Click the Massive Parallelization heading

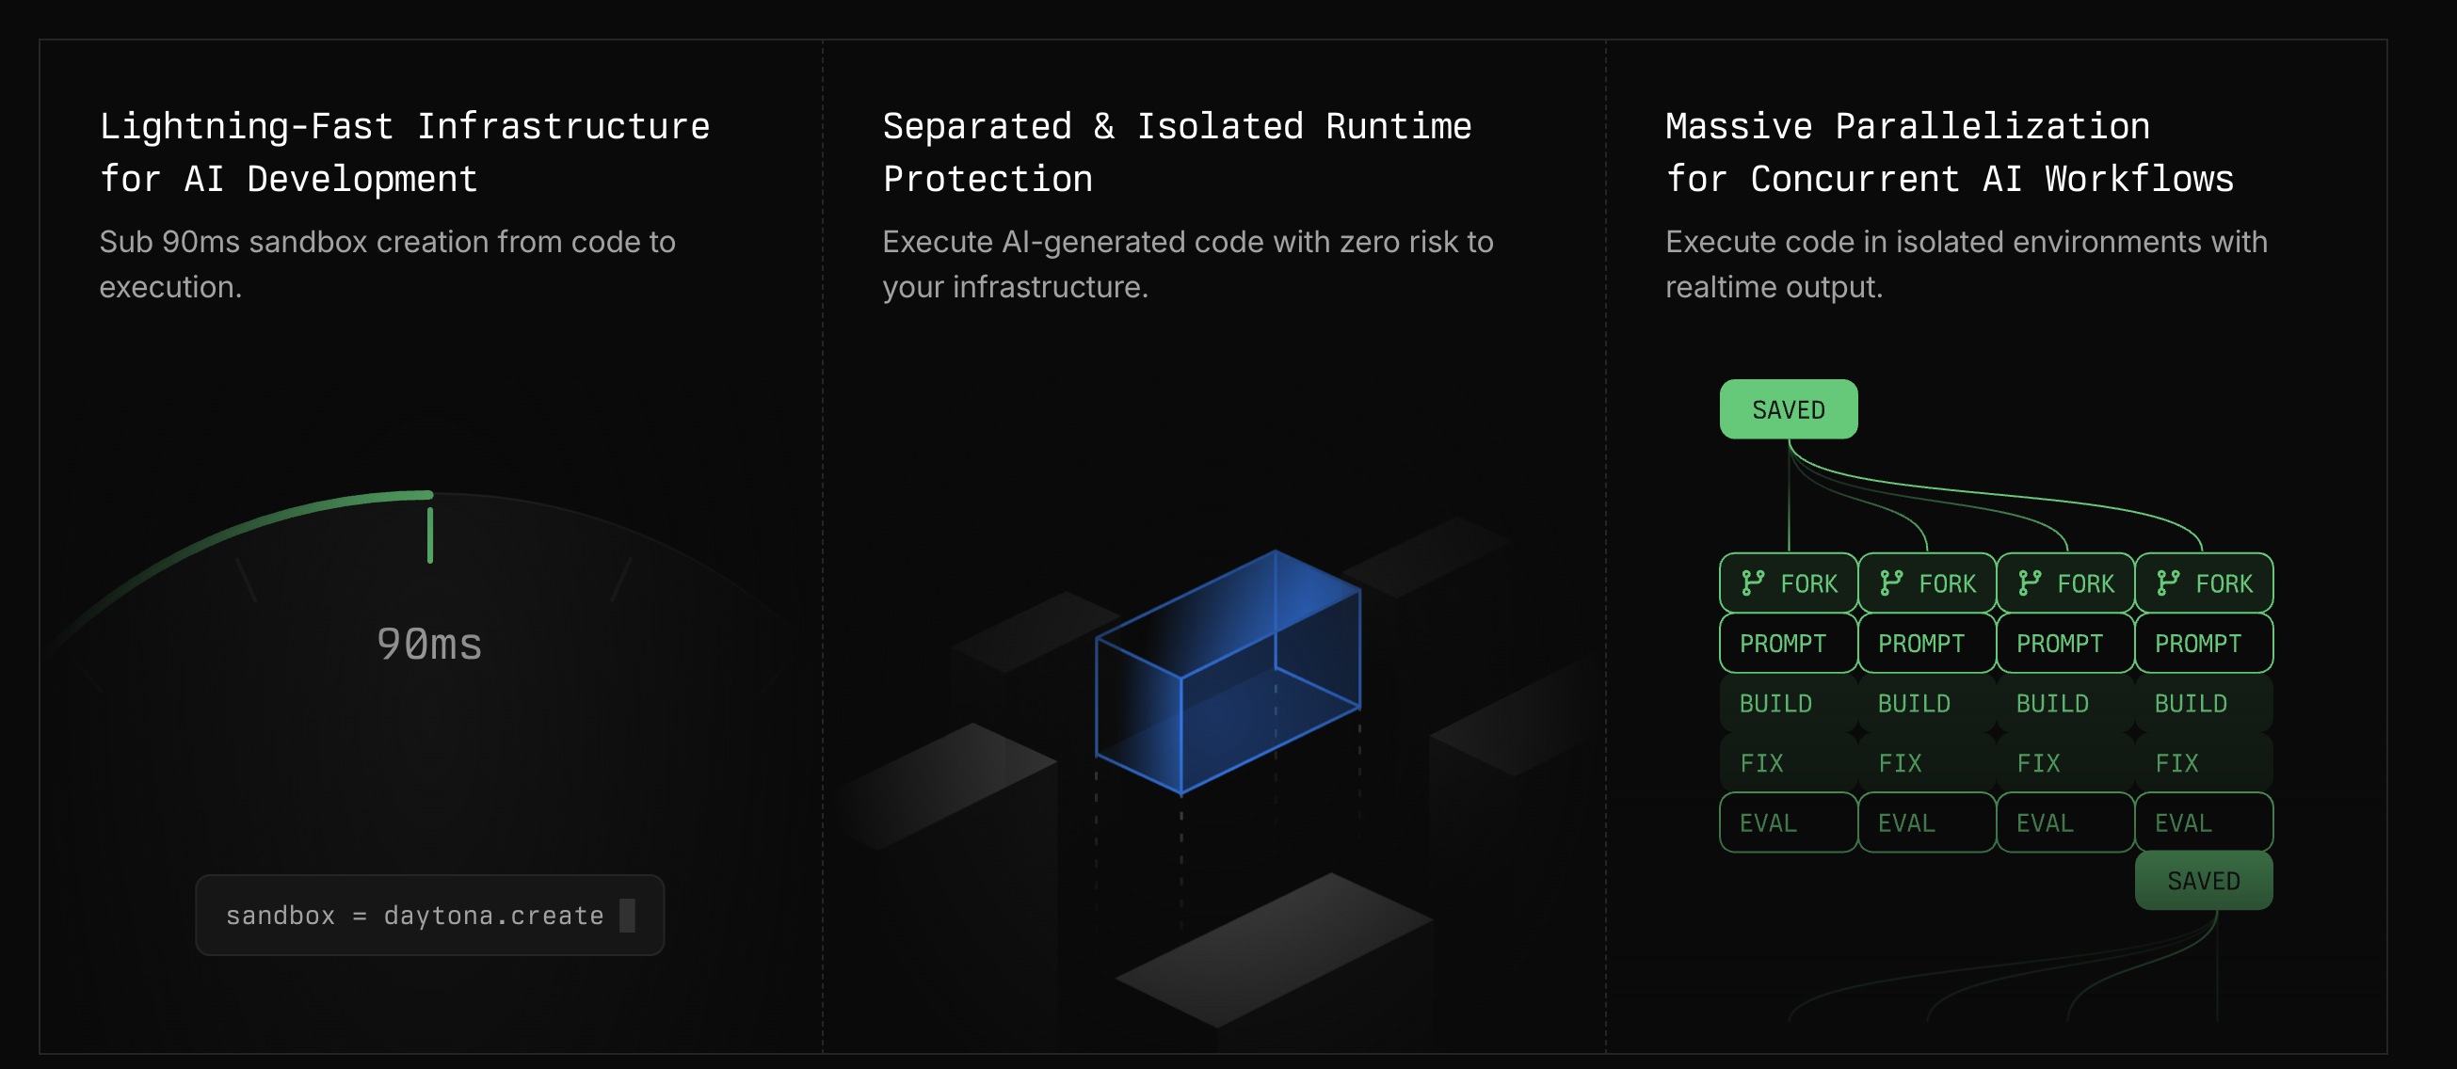tap(1950, 152)
